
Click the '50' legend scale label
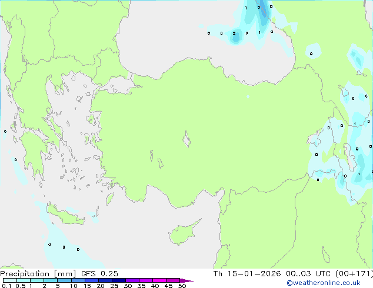[182, 286]
